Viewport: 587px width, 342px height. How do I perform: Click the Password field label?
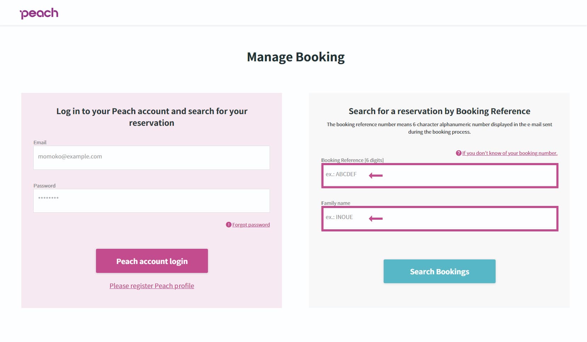click(x=44, y=186)
